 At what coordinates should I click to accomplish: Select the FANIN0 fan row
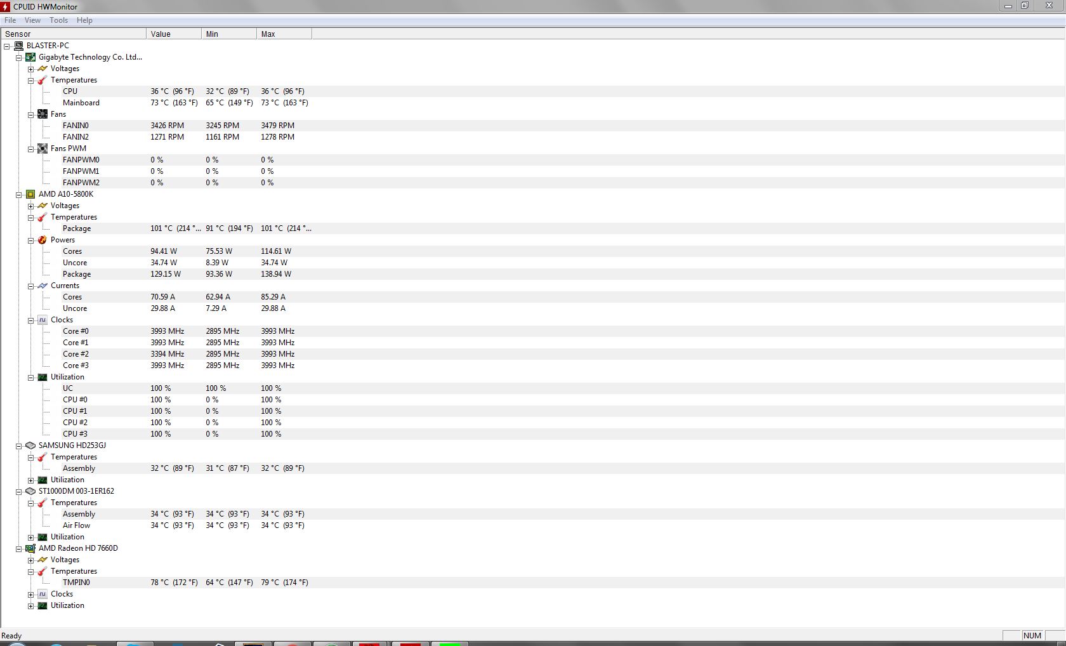pos(533,126)
